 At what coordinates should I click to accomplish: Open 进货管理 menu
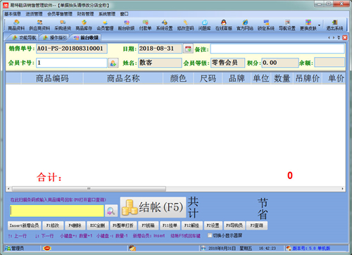pos(34,14)
